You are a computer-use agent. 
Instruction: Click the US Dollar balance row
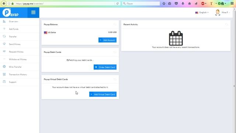pyautogui.click(x=80, y=33)
